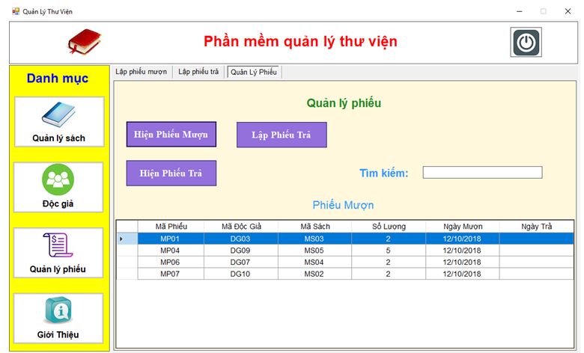Image resolution: width=584 pixels, height=353 pixels.
Task: Click the Ngày Mượn column header
Action: tap(462, 227)
